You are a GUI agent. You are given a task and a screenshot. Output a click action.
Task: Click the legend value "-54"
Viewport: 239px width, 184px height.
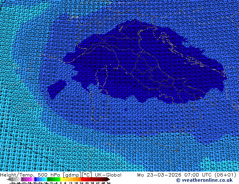click(12, 183)
